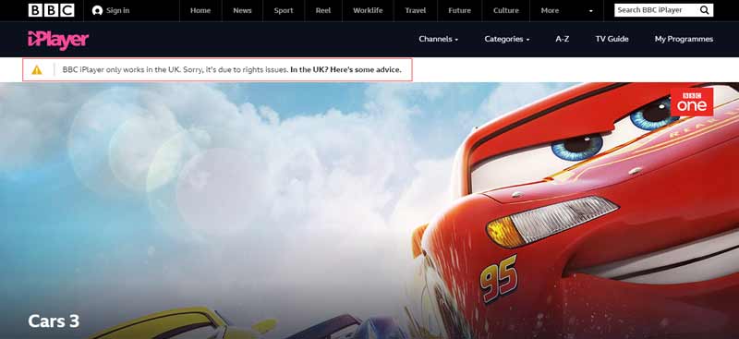Open the Culture section
The width and height of the screenshot is (739, 339).
[x=506, y=10]
